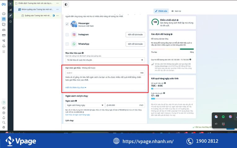Click Kết nối tài khoản for WhatsApp
This screenshot has width=237, height=148.
click(x=135, y=44)
